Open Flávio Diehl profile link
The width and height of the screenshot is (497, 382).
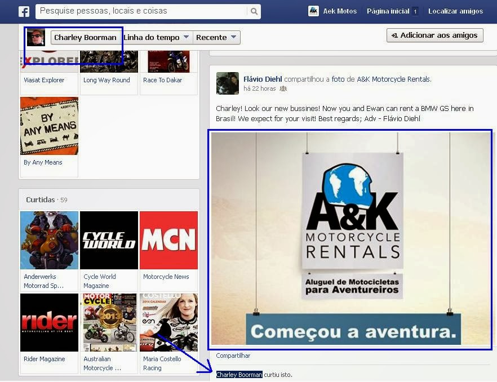(x=263, y=79)
